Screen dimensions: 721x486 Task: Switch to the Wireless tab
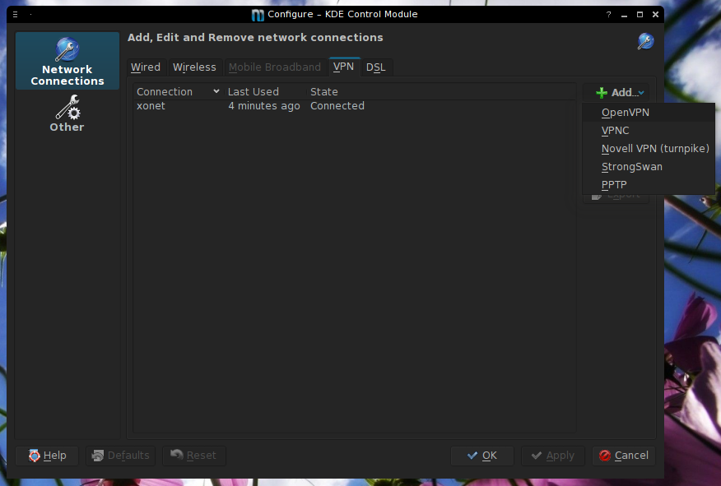point(194,67)
